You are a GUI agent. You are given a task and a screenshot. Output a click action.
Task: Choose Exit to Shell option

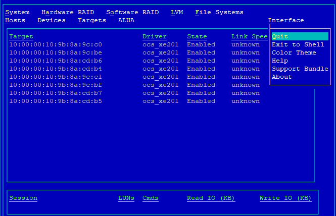(x=298, y=44)
